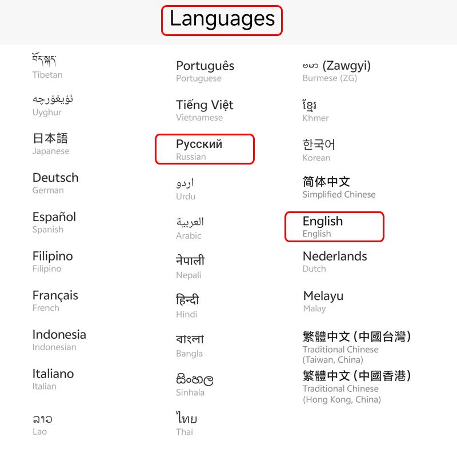Choose Korean language entry

click(318, 150)
